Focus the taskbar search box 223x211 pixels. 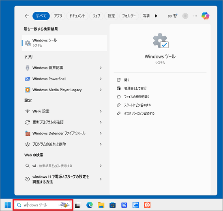coord(43,205)
